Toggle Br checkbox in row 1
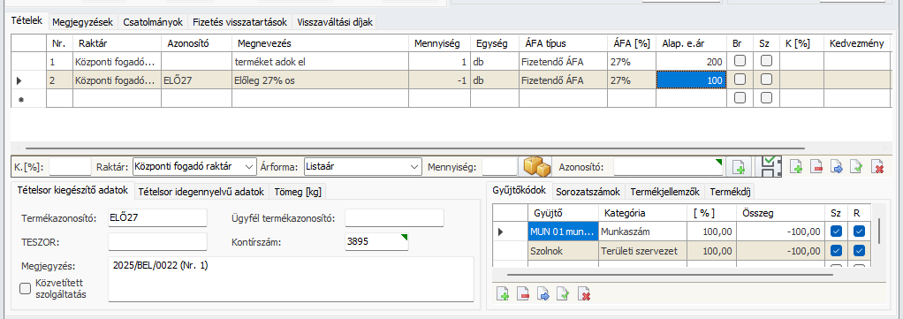Viewport: 903px width, 319px height. (740, 61)
